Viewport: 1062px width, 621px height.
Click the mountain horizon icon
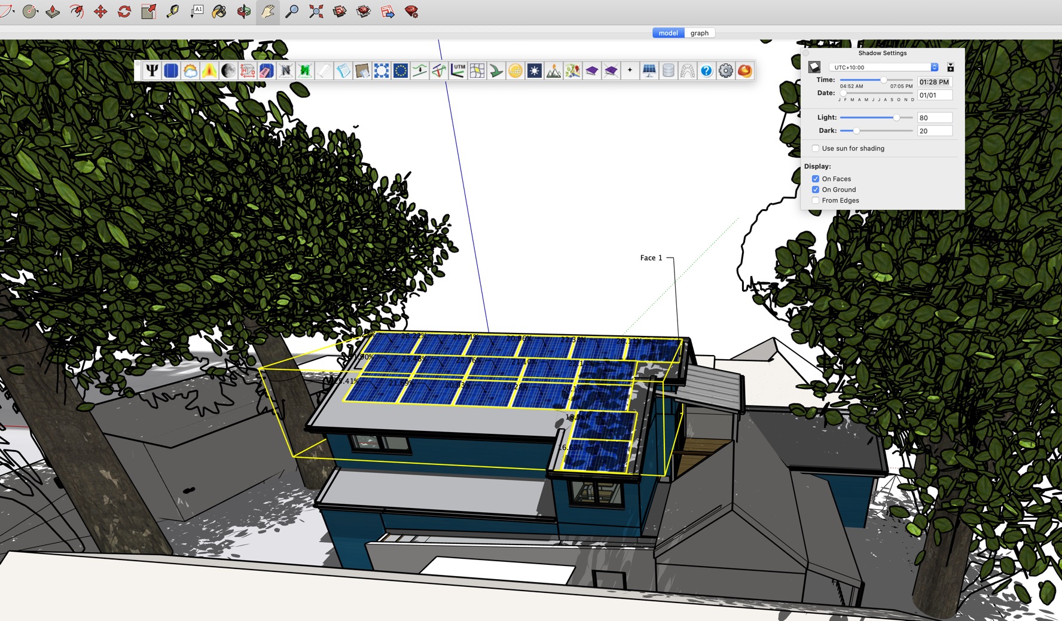coord(554,71)
